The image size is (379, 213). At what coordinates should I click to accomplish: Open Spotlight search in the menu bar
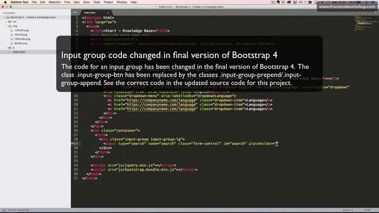(x=367, y=2)
